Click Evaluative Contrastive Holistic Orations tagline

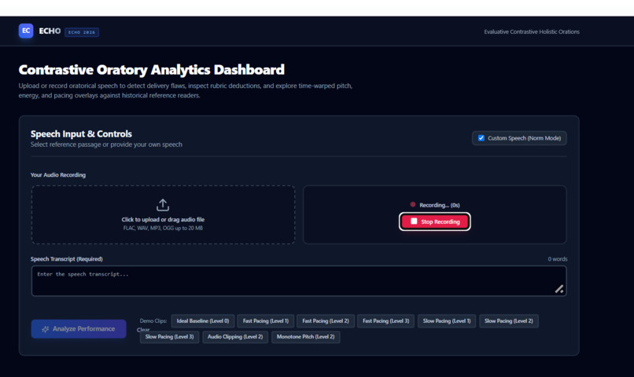(532, 31)
